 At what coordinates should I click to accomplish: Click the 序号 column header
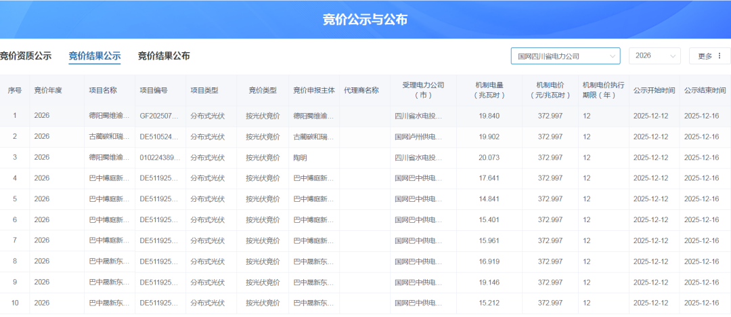14,91
